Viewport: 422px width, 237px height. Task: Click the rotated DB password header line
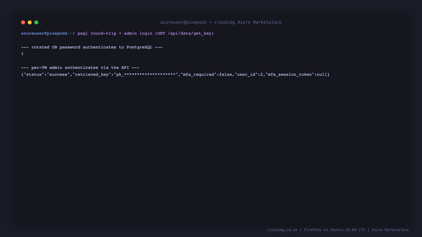tap(92, 47)
